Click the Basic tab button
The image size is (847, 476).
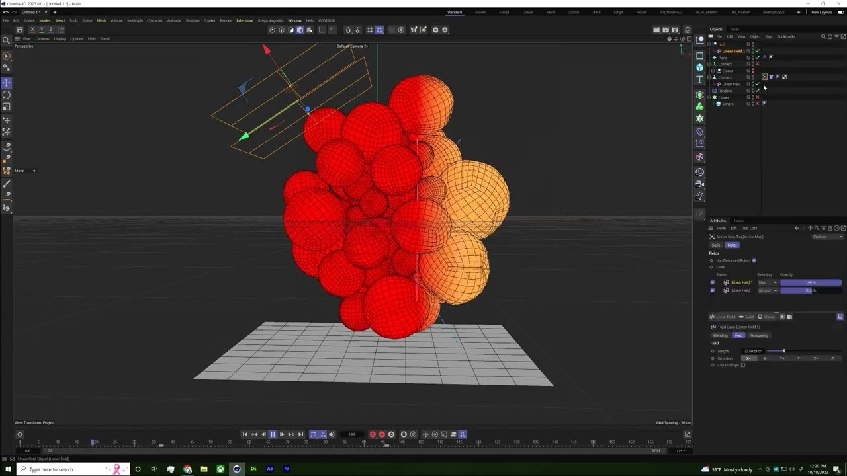coord(716,245)
